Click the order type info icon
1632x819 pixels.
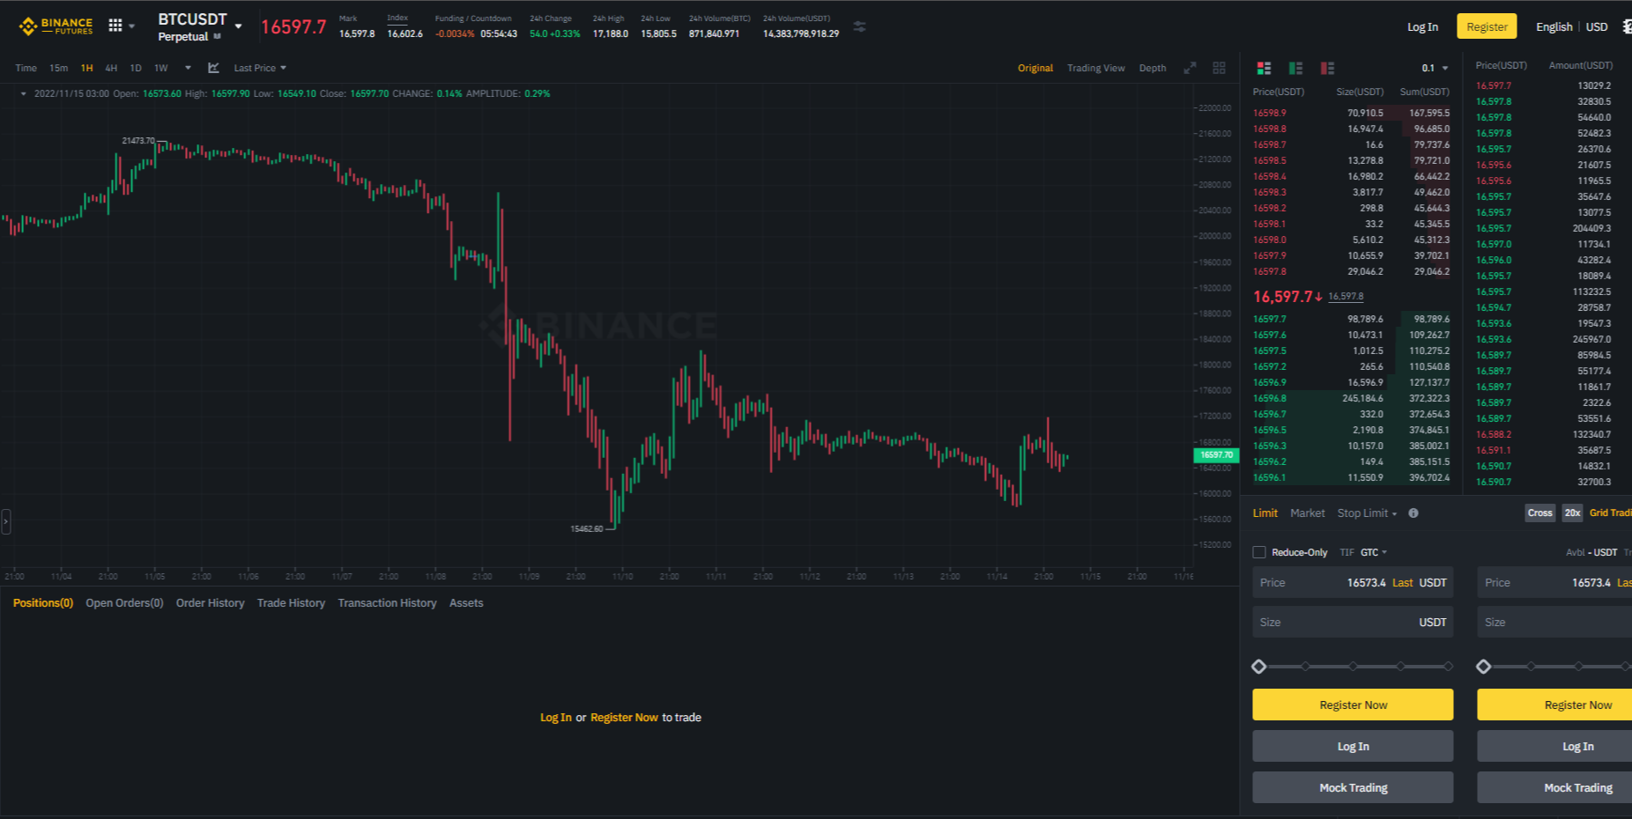1413,513
